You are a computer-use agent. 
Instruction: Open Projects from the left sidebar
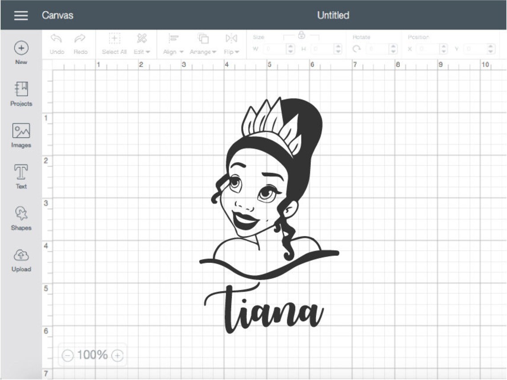pyautogui.click(x=20, y=93)
